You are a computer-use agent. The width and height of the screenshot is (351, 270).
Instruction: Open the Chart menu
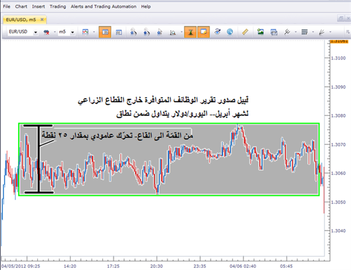(x=21, y=6)
